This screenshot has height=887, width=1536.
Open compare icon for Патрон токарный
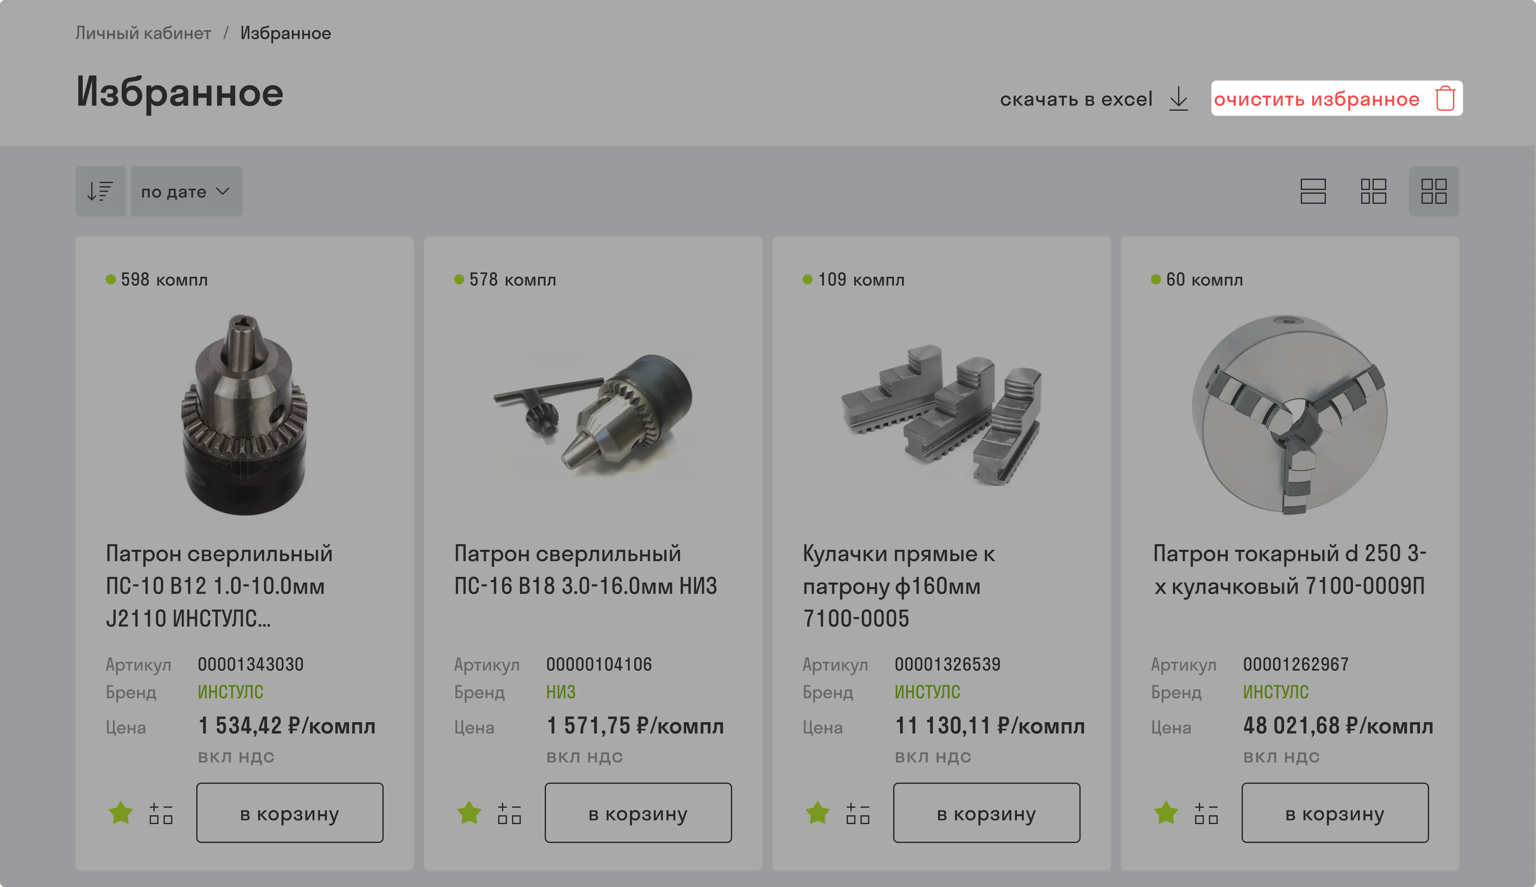[x=1206, y=813]
